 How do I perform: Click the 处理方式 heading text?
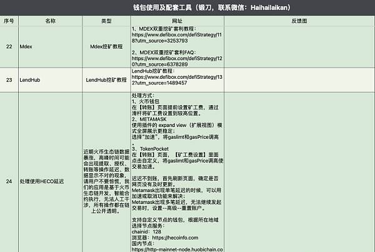(142, 96)
